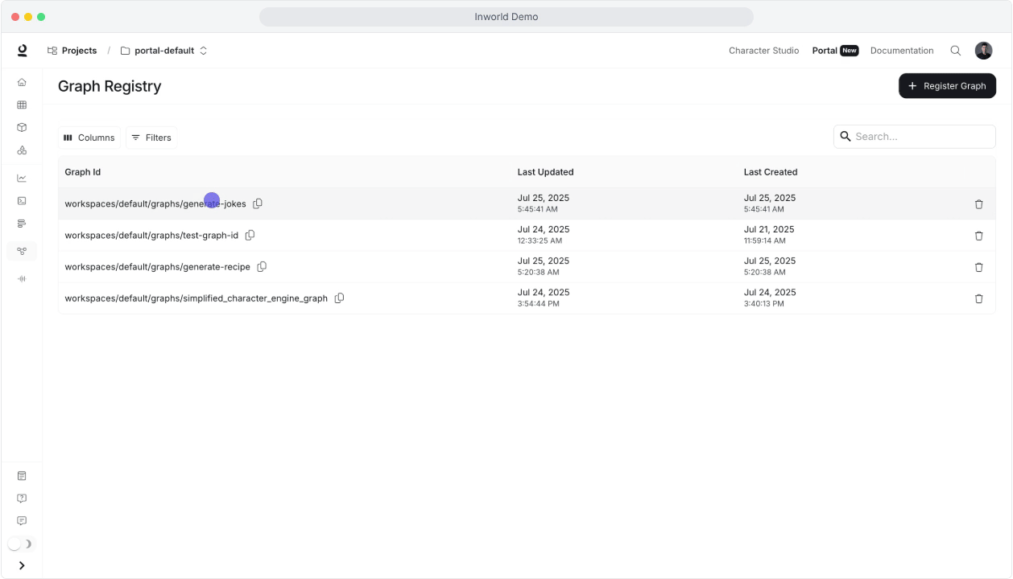Delete the simplified_character_engine_graph entry
1013x579 pixels.
point(978,298)
